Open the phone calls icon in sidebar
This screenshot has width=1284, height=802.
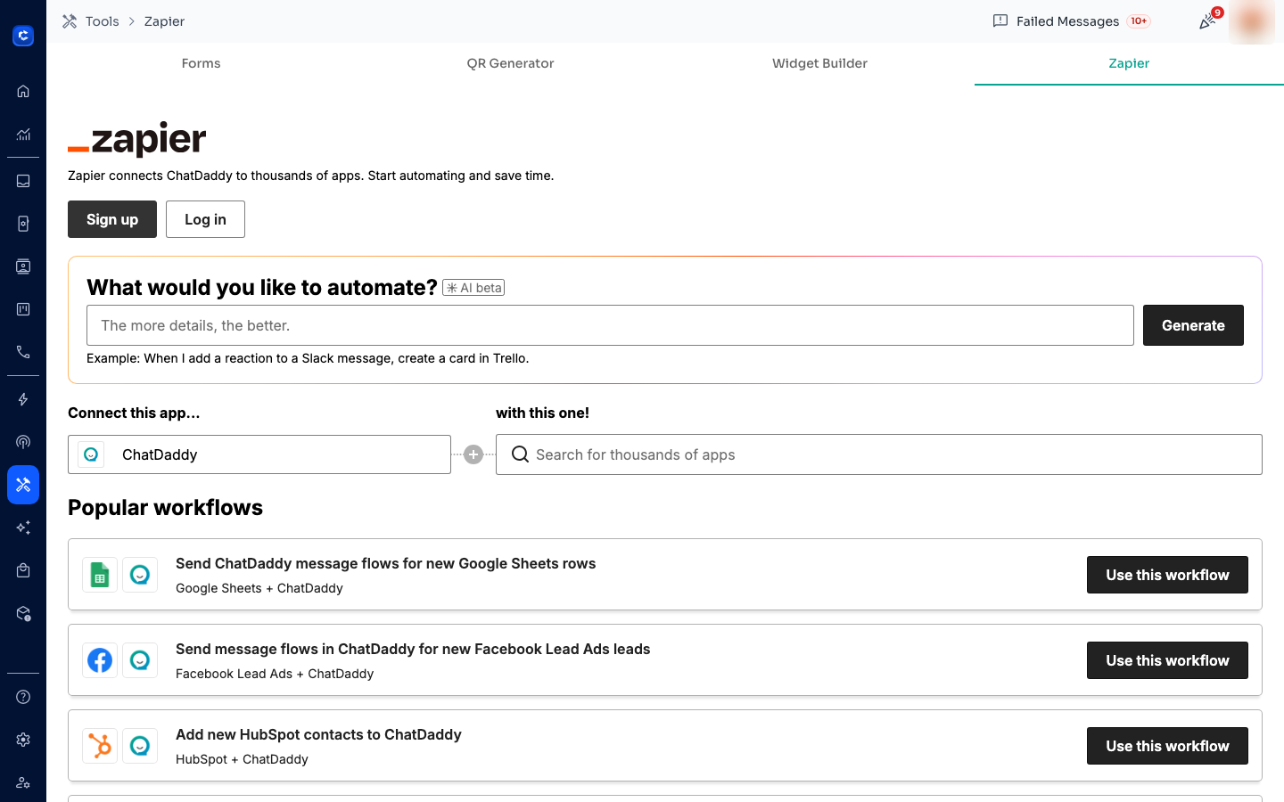pos(23,352)
